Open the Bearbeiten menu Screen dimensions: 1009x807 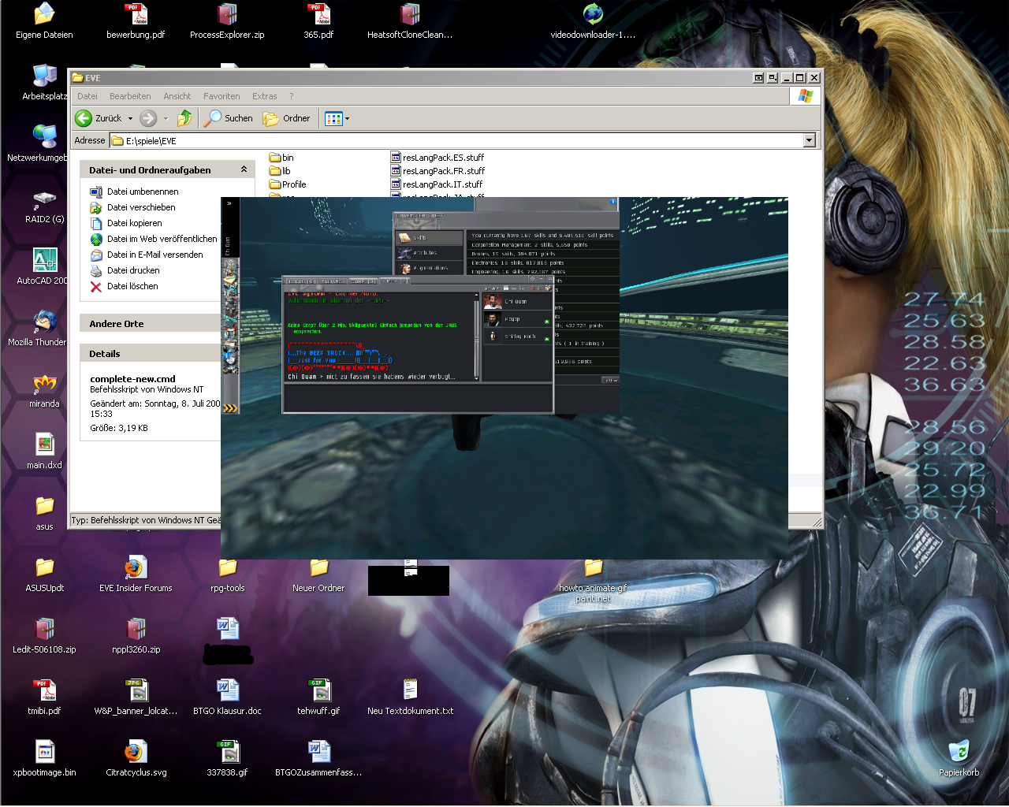(130, 96)
